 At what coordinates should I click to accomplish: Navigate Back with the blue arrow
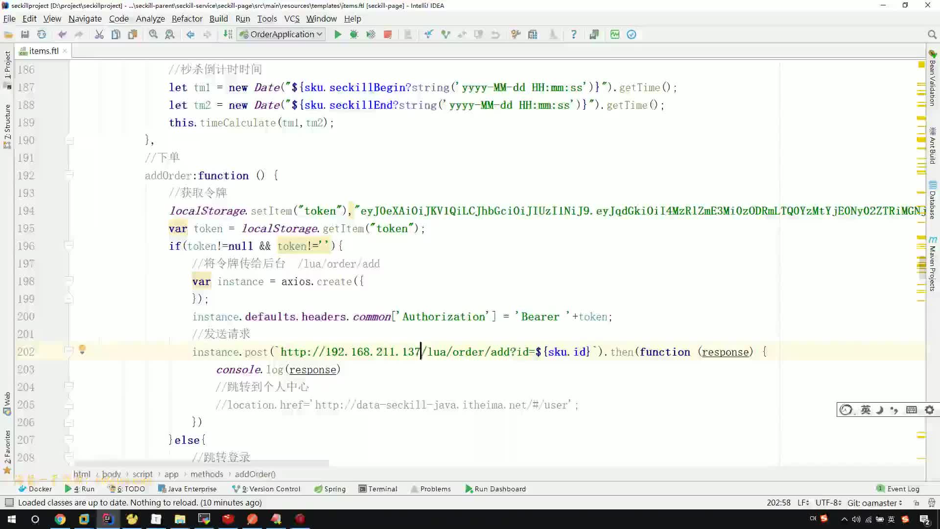190,35
